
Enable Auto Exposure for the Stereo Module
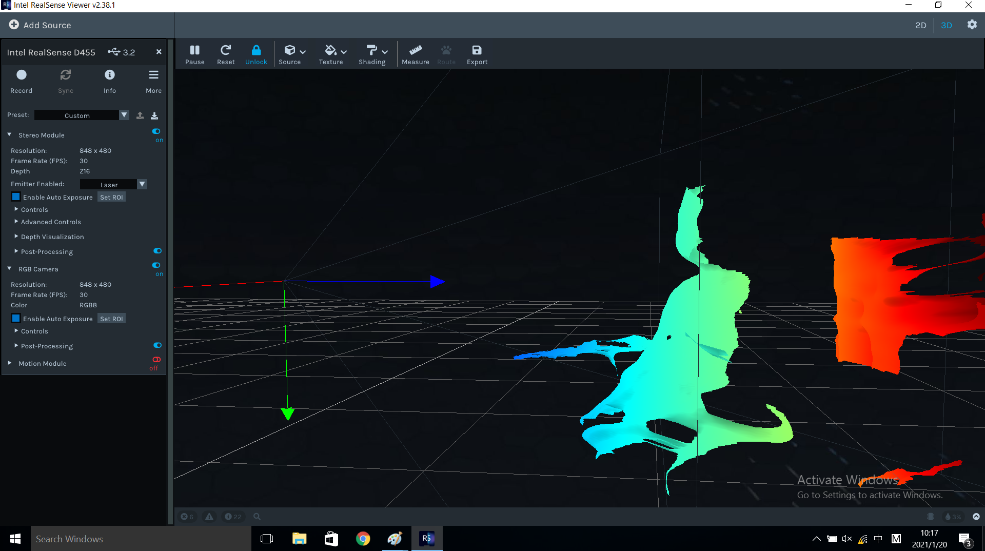[x=16, y=196]
